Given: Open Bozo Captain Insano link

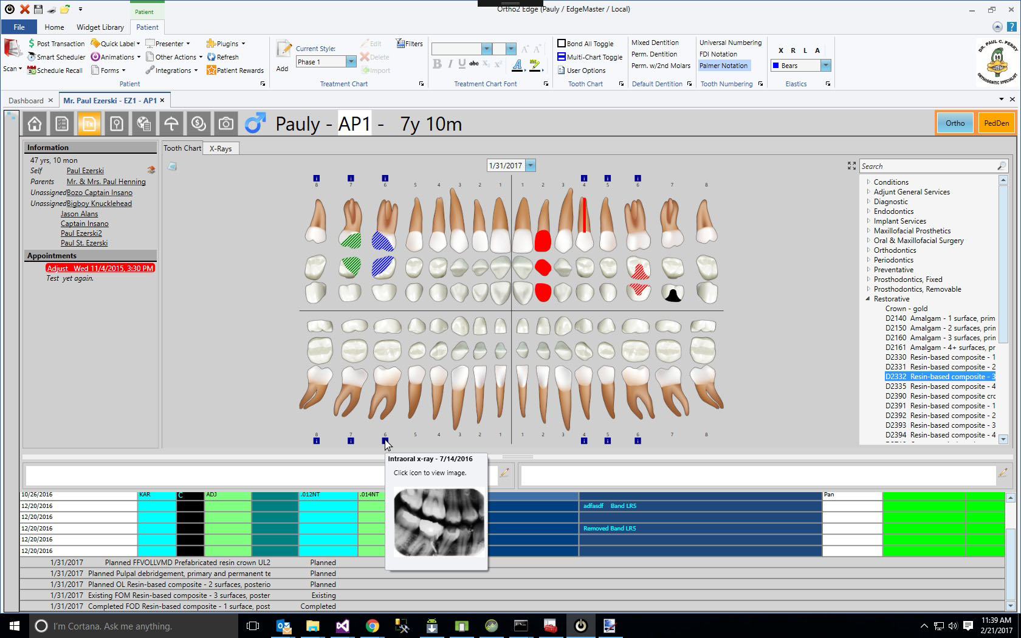Looking at the screenshot, I should (x=100, y=193).
